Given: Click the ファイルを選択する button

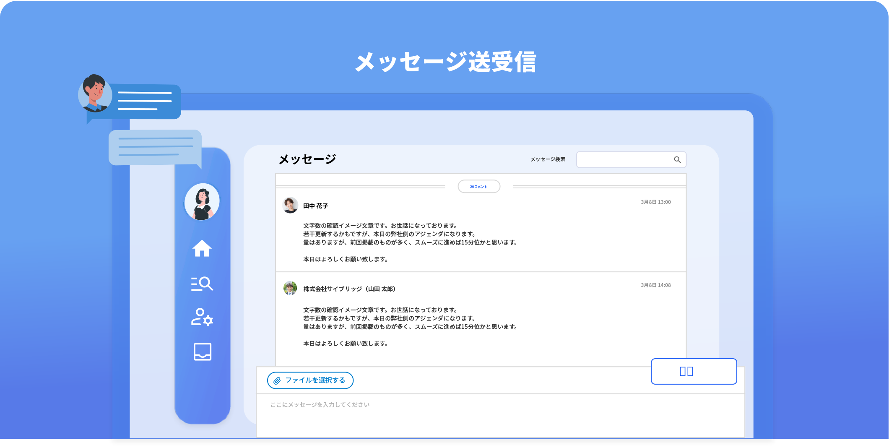Looking at the screenshot, I should pyautogui.click(x=310, y=380).
